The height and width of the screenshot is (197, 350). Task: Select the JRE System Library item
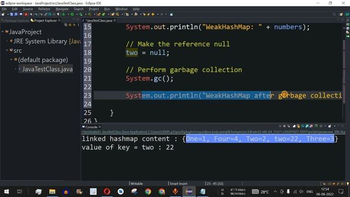(x=46, y=42)
